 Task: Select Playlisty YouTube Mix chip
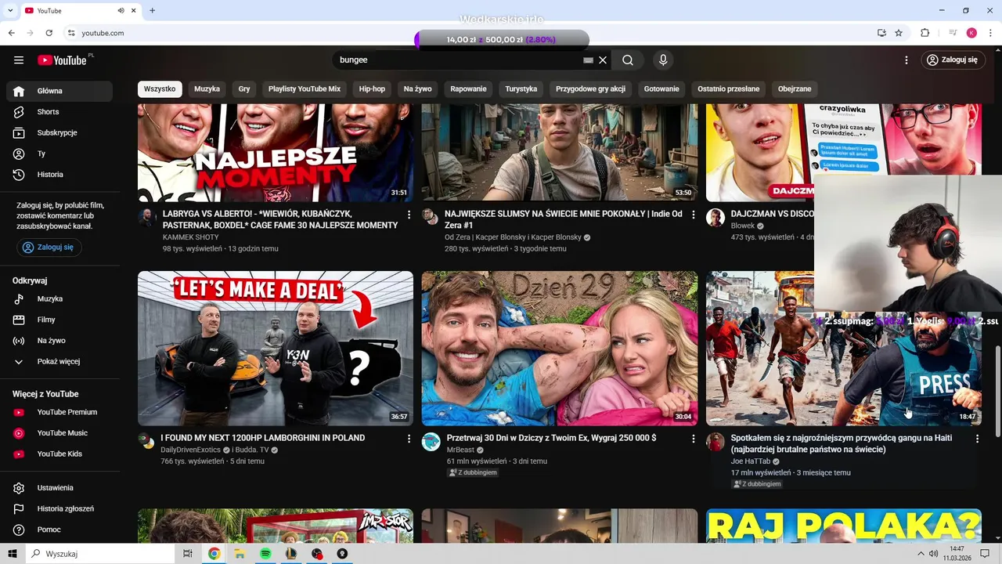[305, 89]
